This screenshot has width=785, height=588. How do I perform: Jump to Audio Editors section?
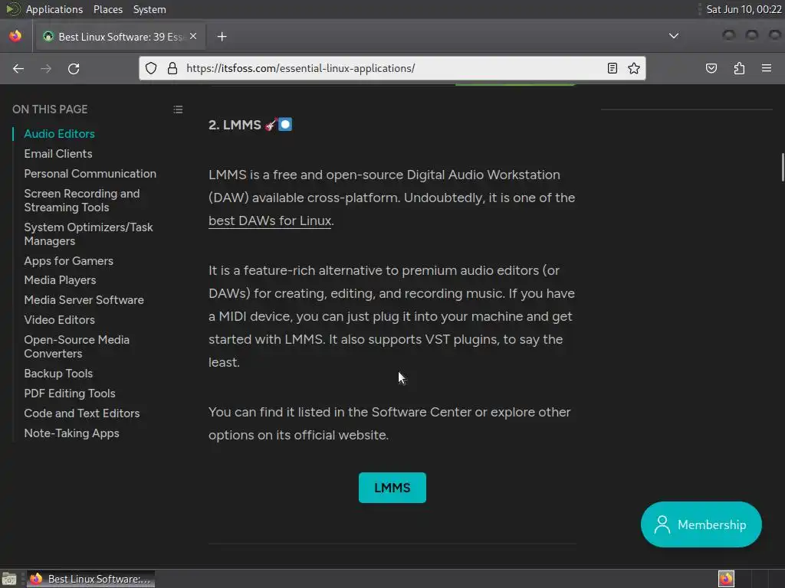59,134
